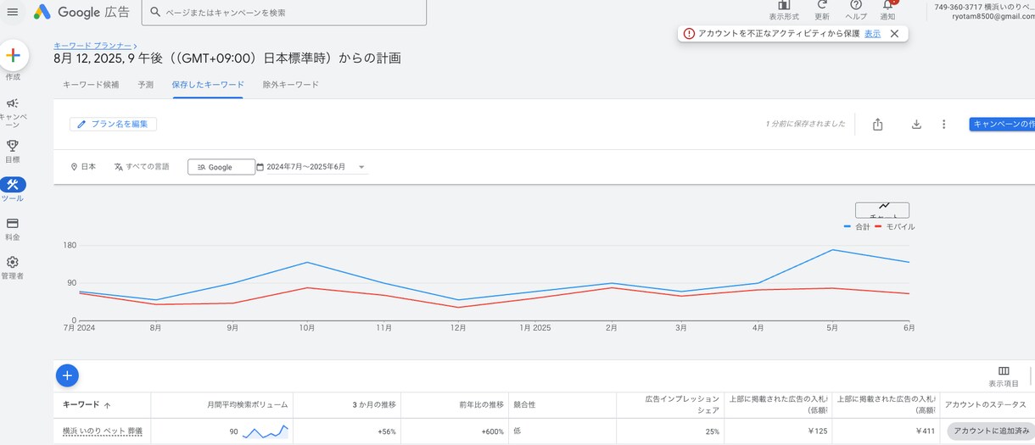Toggle the 合計 legend series
The height and width of the screenshot is (445, 1035).
tap(857, 227)
